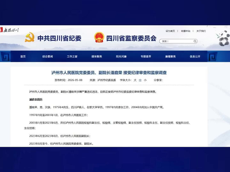Click the 设为首页 link

pos(170,31)
